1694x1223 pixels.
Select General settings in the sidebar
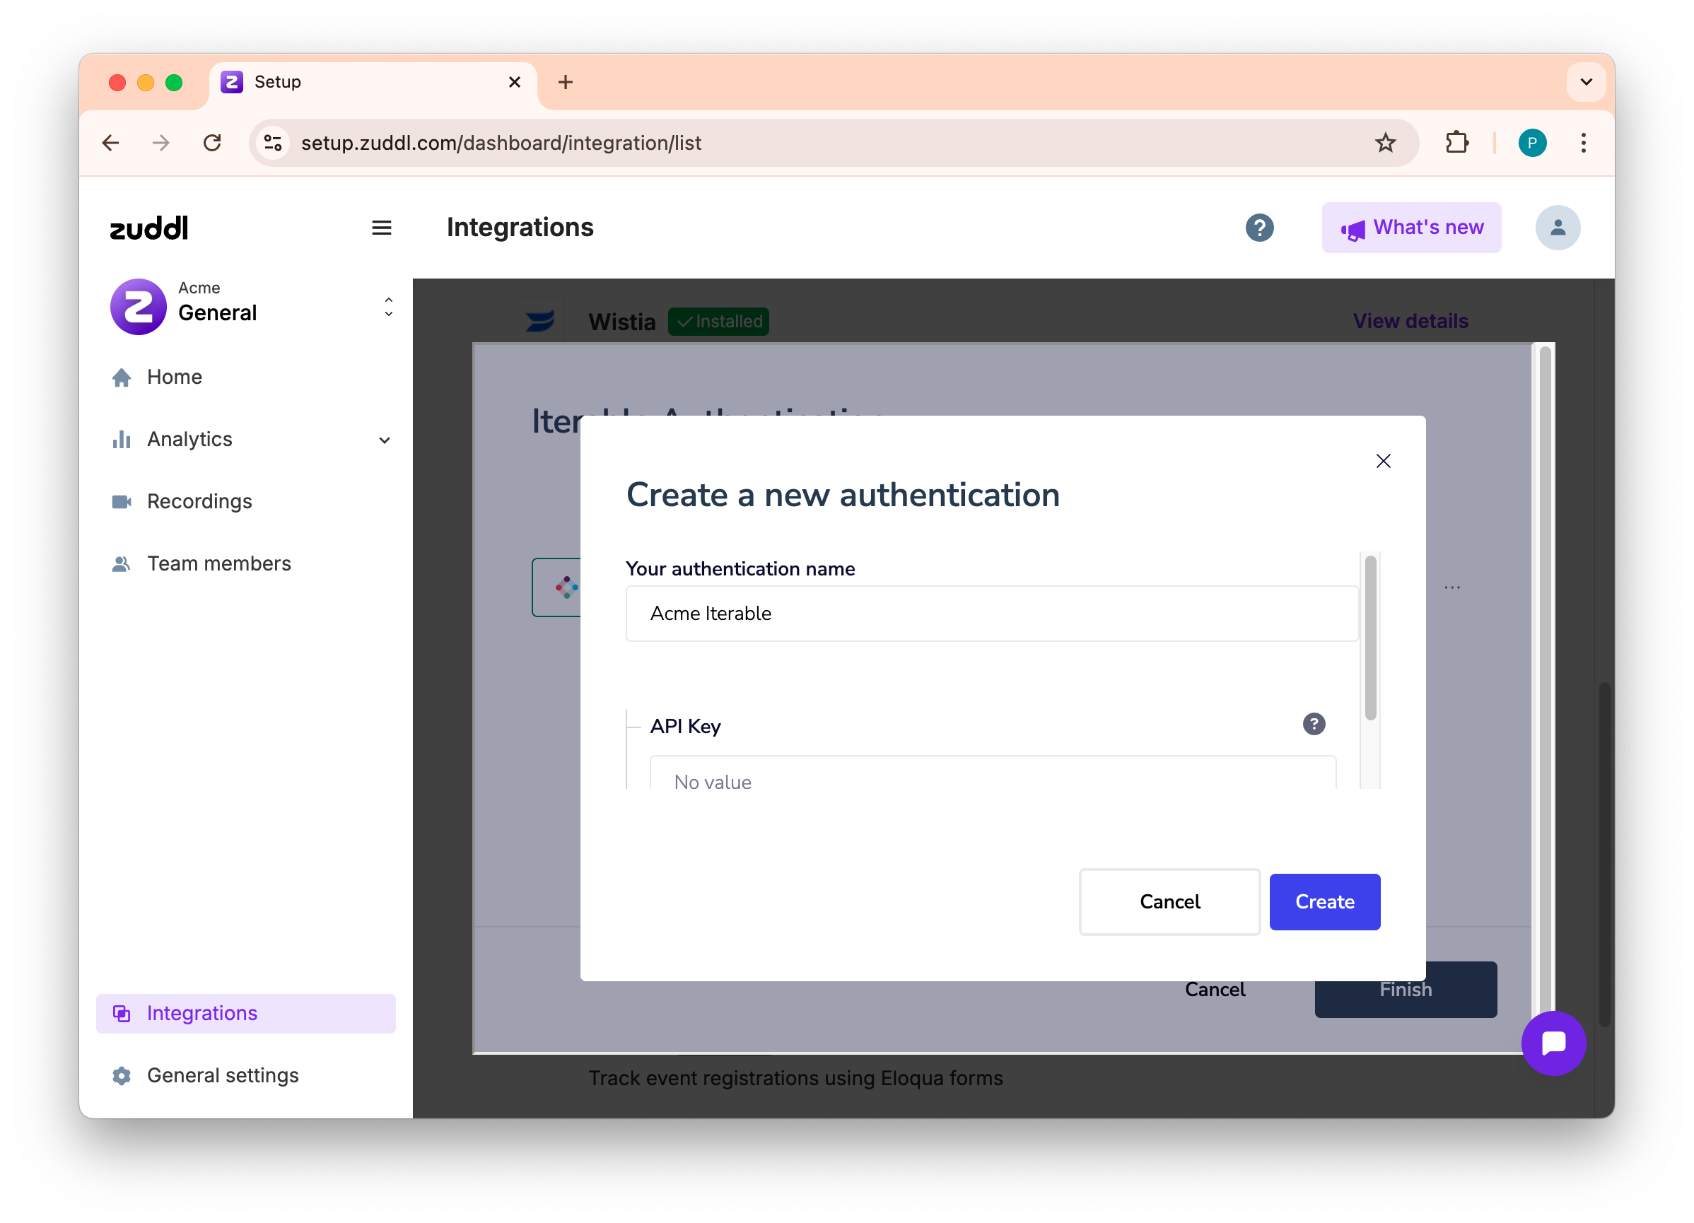(x=222, y=1075)
